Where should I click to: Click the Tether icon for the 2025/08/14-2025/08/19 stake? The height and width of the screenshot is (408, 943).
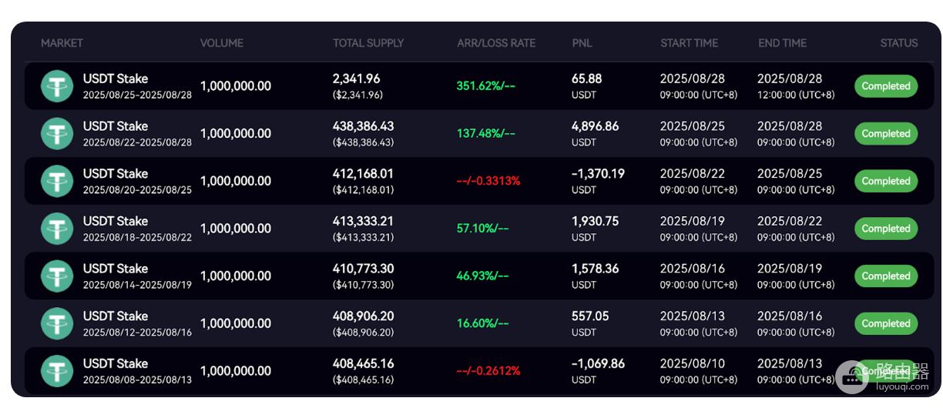(x=57, y=276)
